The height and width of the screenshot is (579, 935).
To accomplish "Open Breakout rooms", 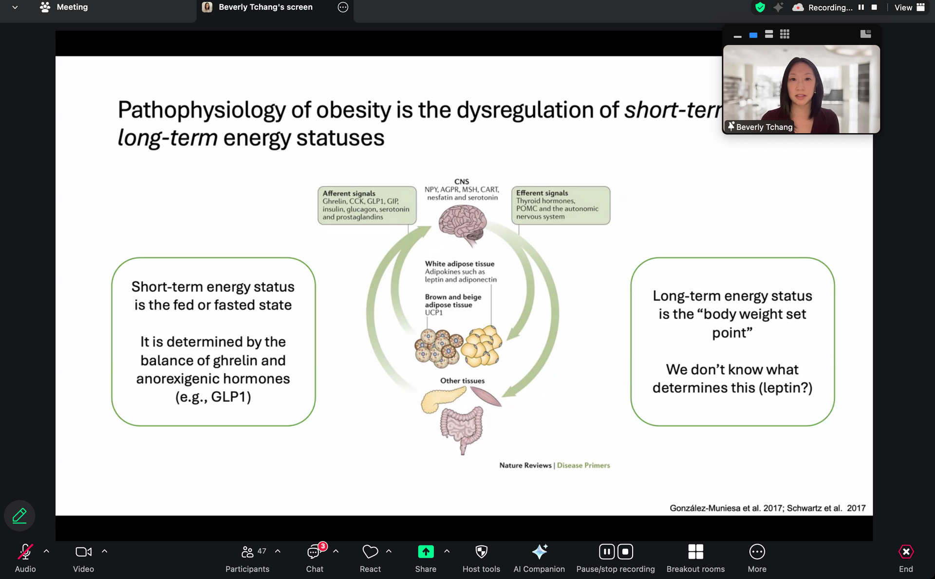I will pos(695,552).
